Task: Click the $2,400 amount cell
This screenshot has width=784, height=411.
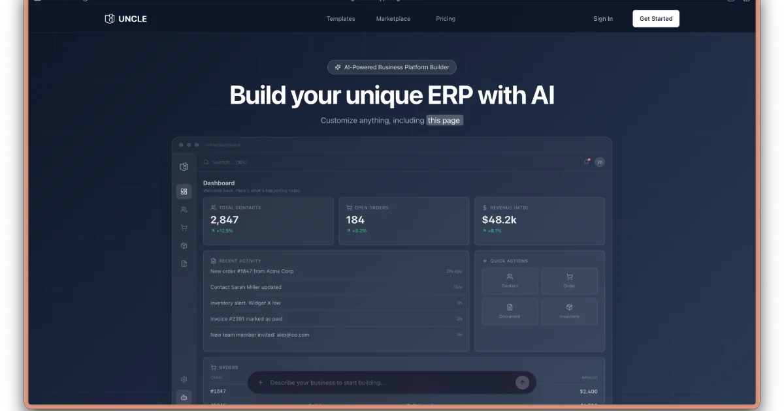Action: tap(588, 391)
